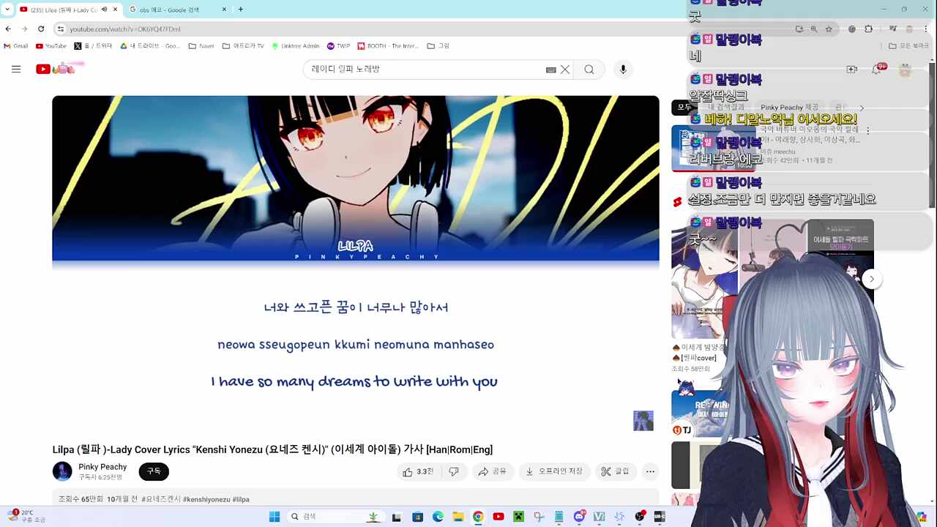
Task: Open Pinky Peachy channel avatar
Action: point(62,472)
